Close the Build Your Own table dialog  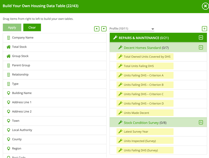(205, 6)
